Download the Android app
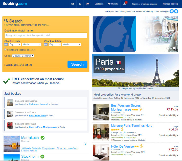 [176, 11]
